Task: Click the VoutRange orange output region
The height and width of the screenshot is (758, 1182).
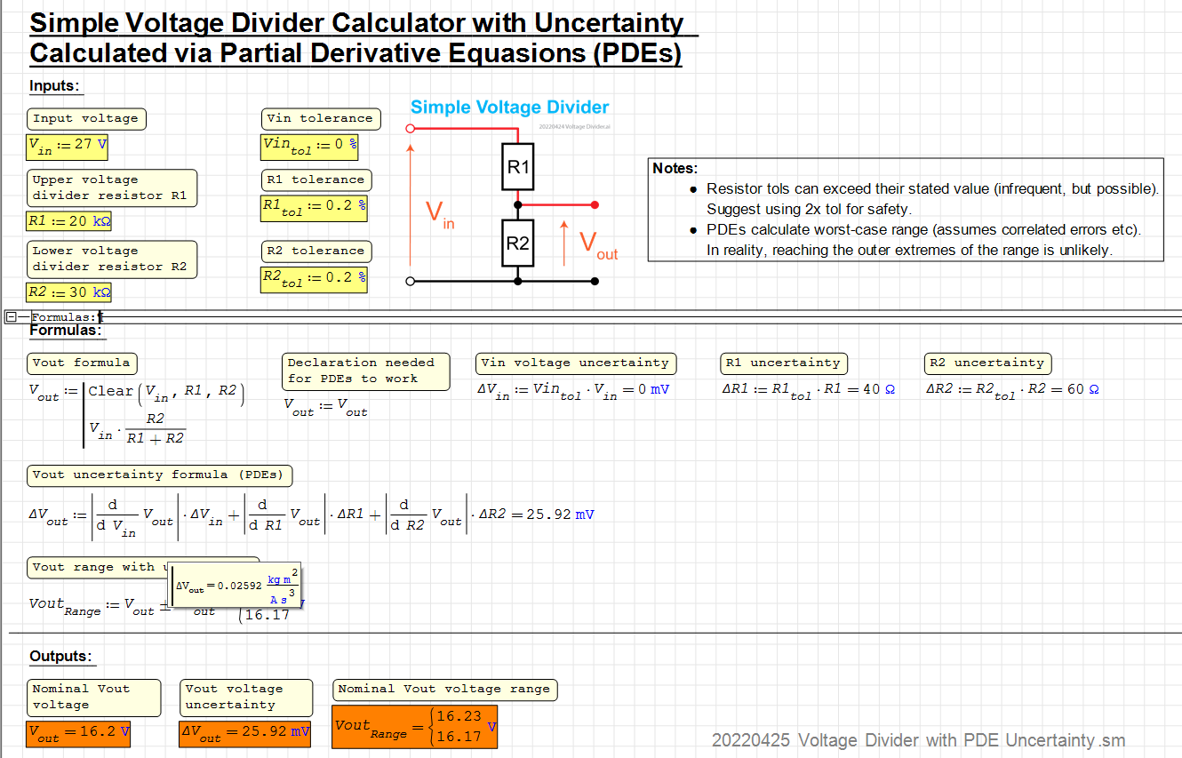Action: [x=414, y=727]
